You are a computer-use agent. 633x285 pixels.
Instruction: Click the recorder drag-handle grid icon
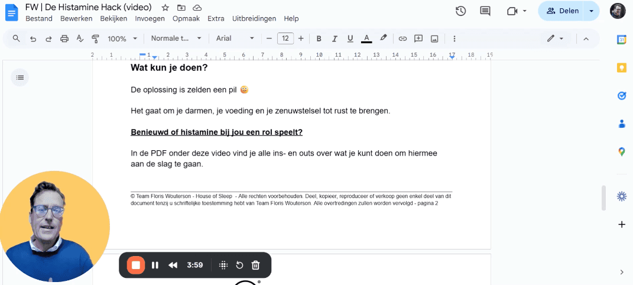(x=223, y=265)
